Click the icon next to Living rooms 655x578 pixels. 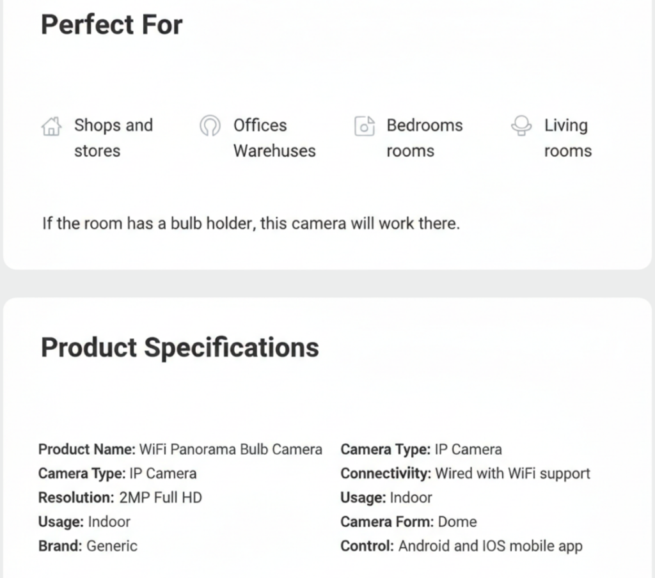(x=521, y=126)
